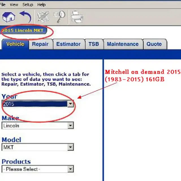Click the Home house icon
Image resolution: width=181 pixels, height=181 pixels.
tap(9, 17)
